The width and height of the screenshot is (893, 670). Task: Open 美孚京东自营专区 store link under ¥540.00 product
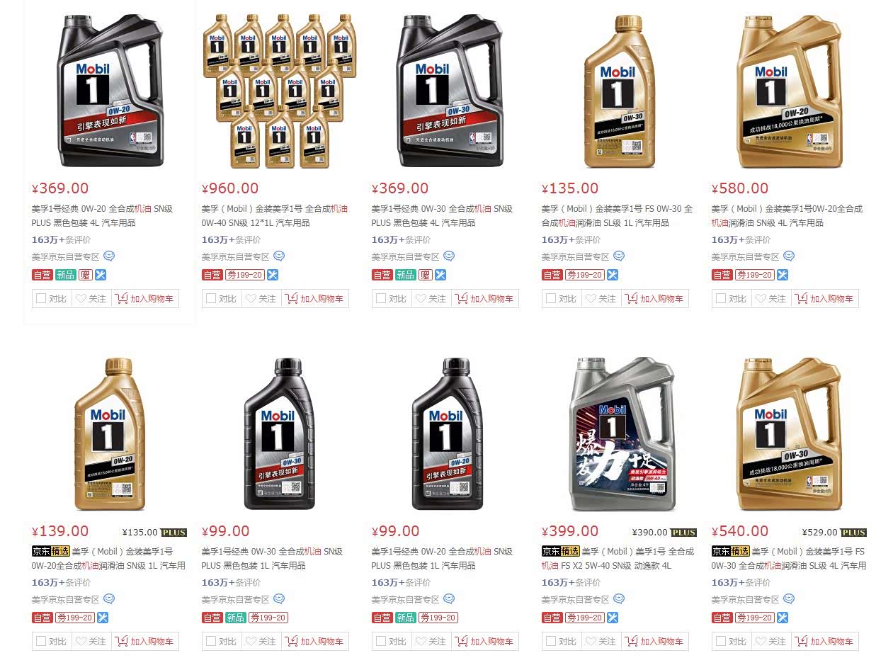(745, 599)
